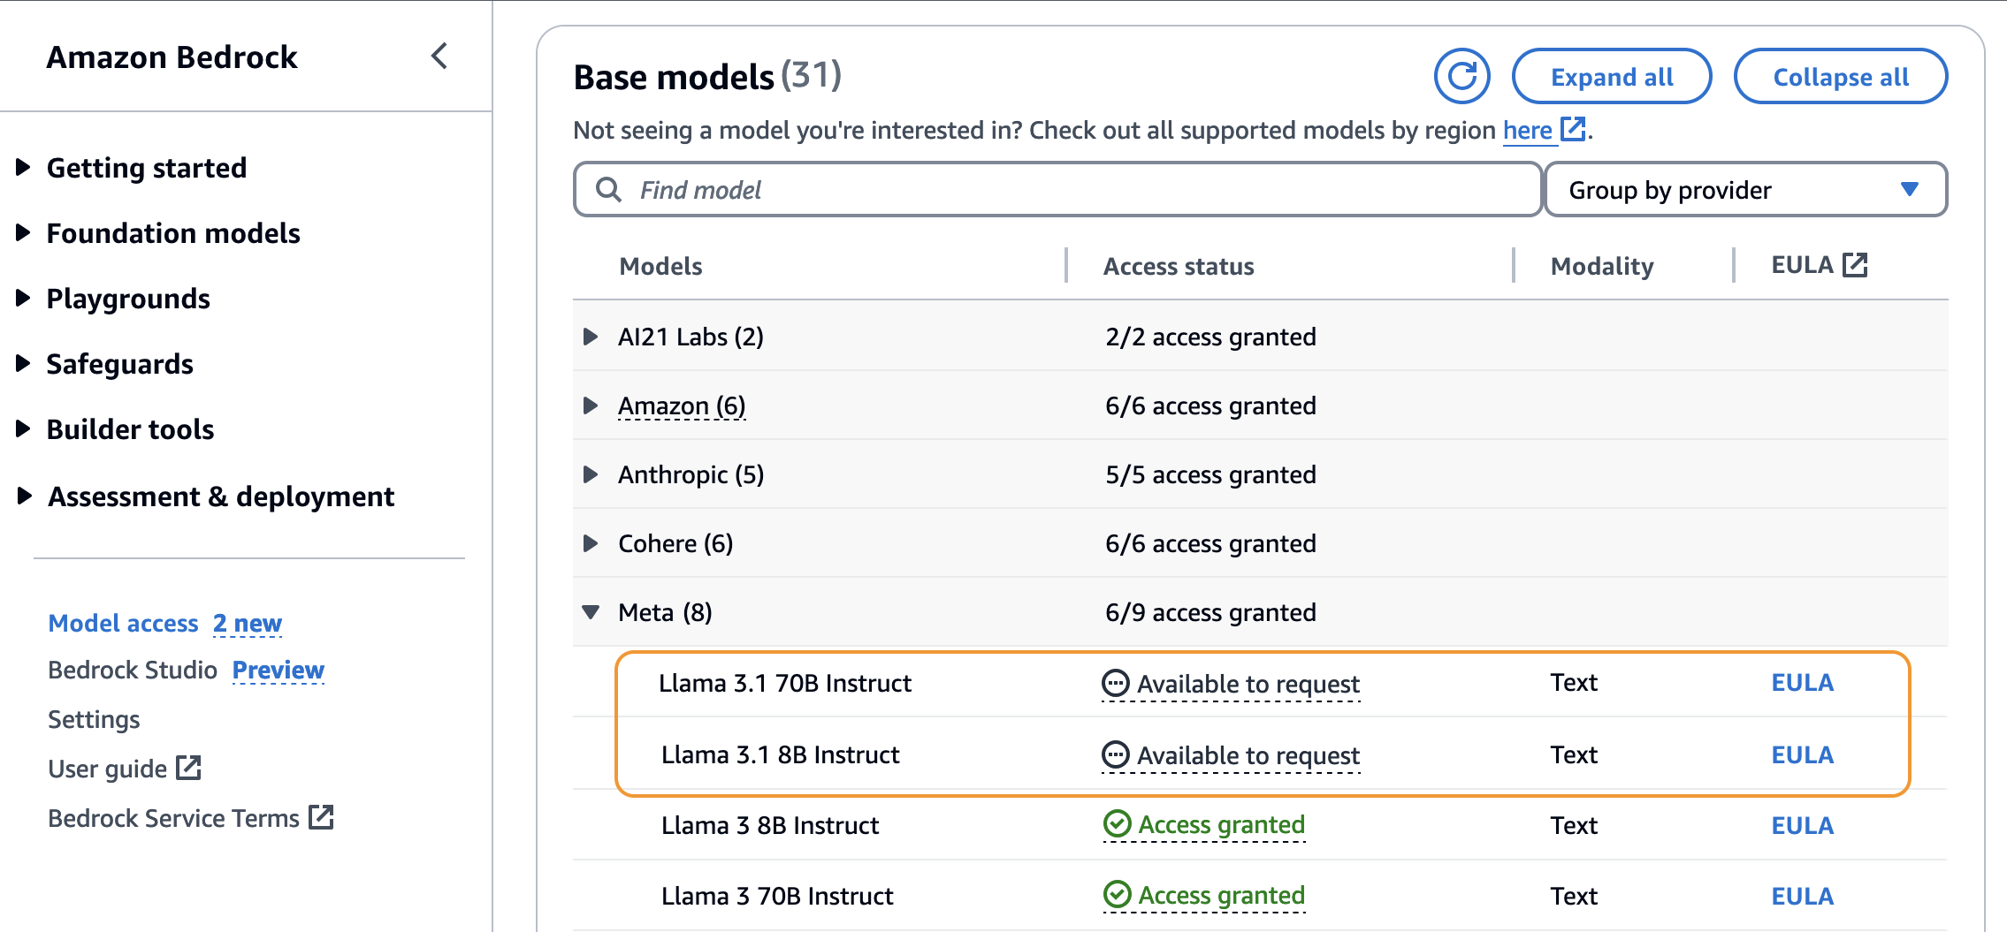Screen dimensions: 2007x932
Task: Click the Bedrock Service Terms external link icon
Action: coord(321,818)
